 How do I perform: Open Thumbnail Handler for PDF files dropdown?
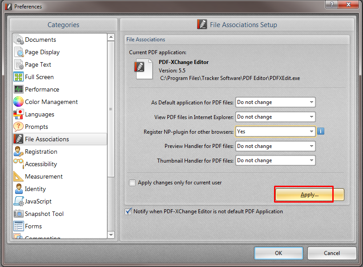coord(275,160)
